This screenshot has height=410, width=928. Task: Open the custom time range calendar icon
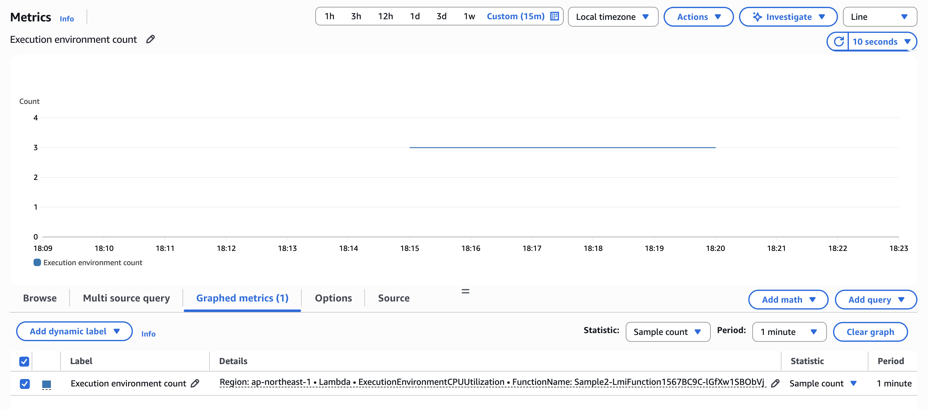(554, 16)
